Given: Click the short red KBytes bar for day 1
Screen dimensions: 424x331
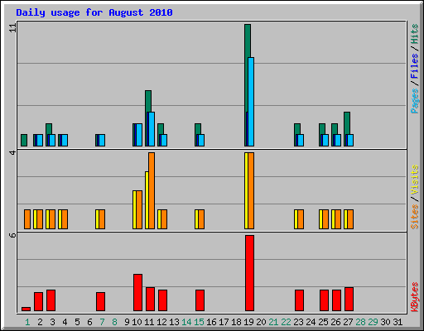Looking at the screenshot, I should point(26,309).
